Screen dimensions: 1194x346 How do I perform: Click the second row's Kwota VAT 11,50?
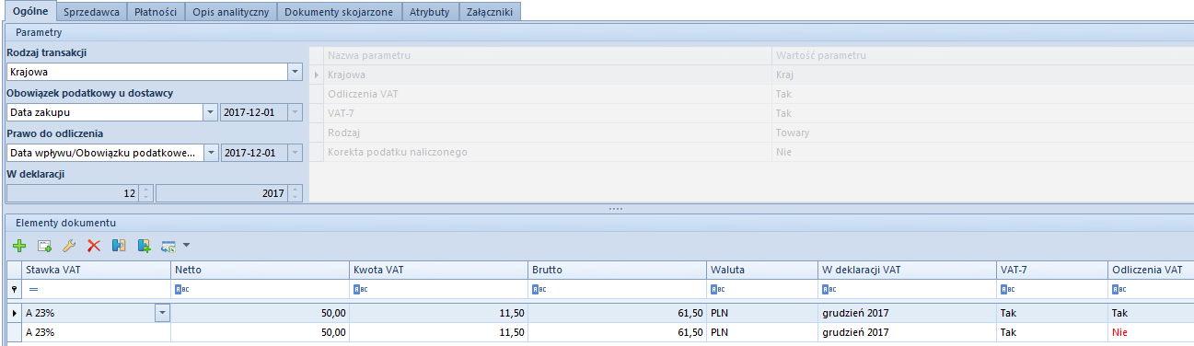coord(439,332)
